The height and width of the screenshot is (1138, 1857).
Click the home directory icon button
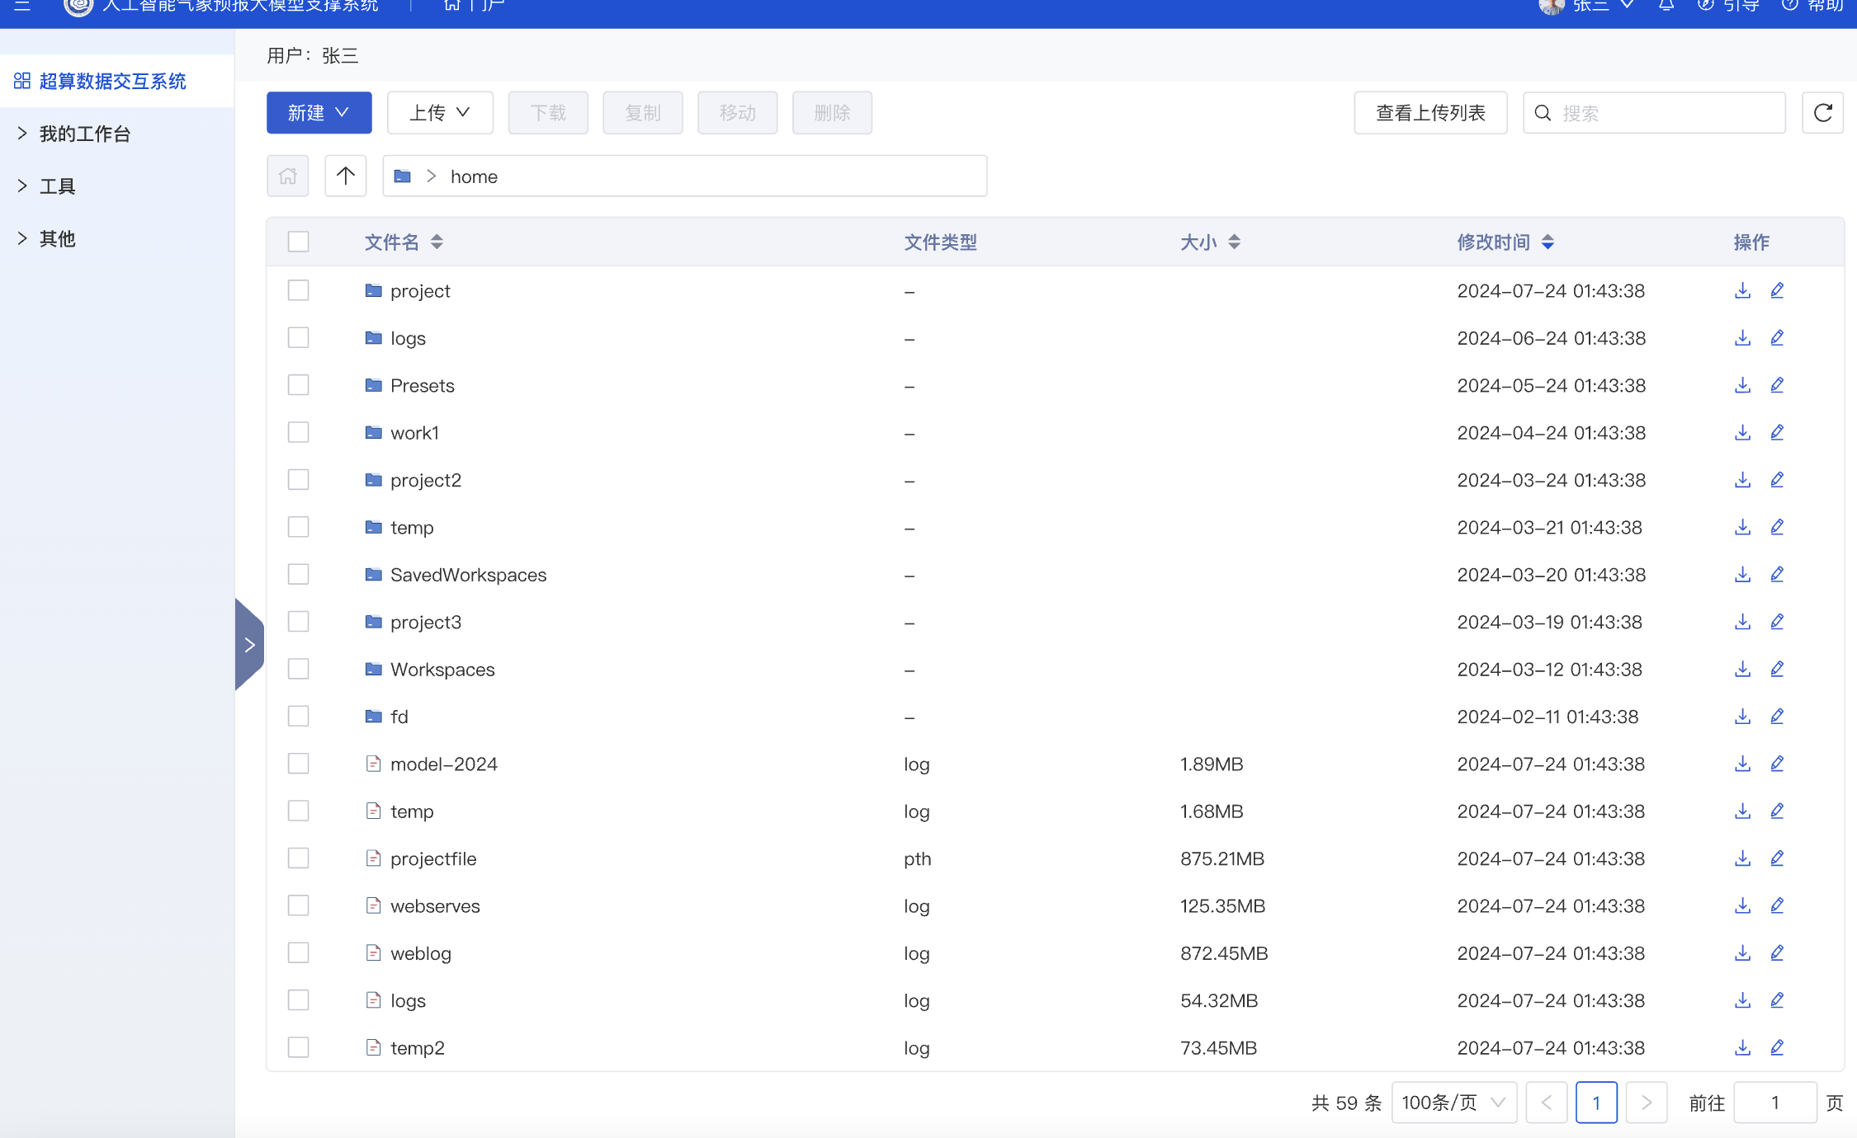pos(287,176)
